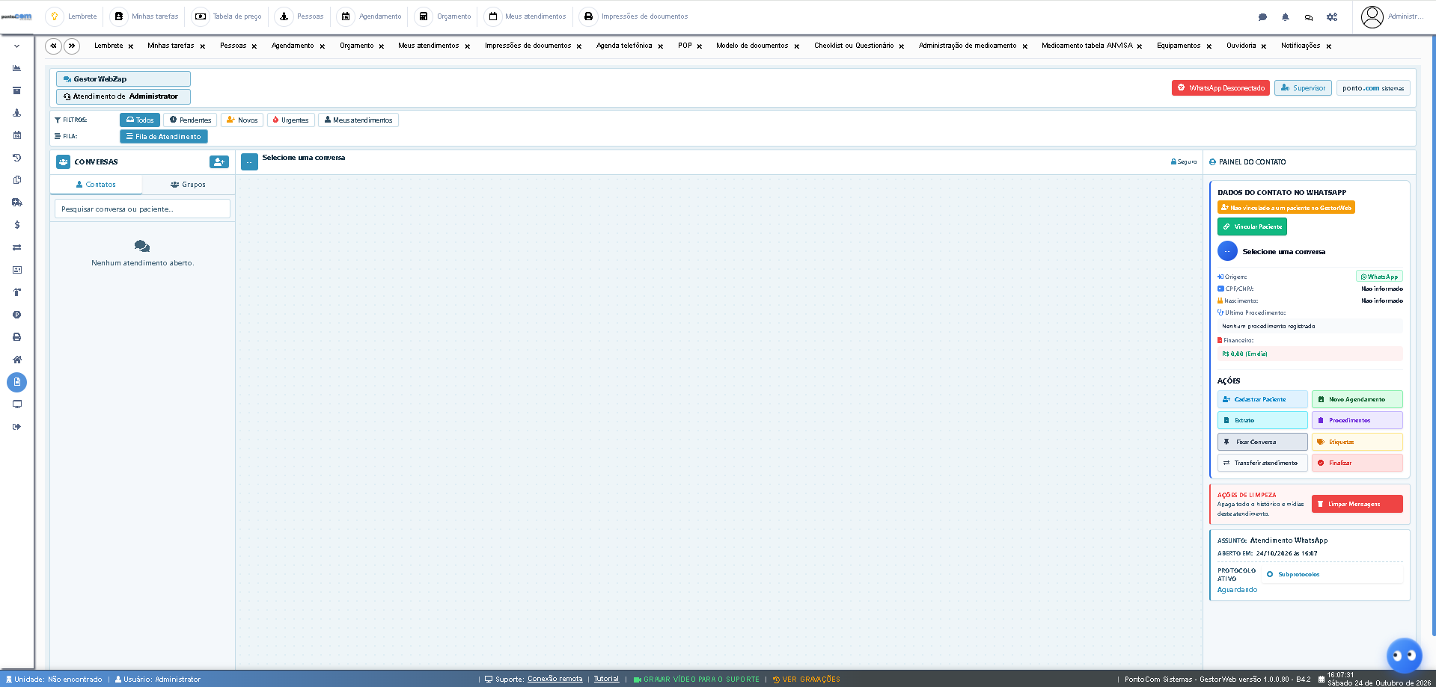Click the logout arrow sidebar icon
Image resolution: width=1436 pixels, height=687 pixels.
tap(16, 427)
